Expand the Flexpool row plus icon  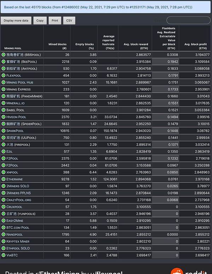click(x=4, y=75)
